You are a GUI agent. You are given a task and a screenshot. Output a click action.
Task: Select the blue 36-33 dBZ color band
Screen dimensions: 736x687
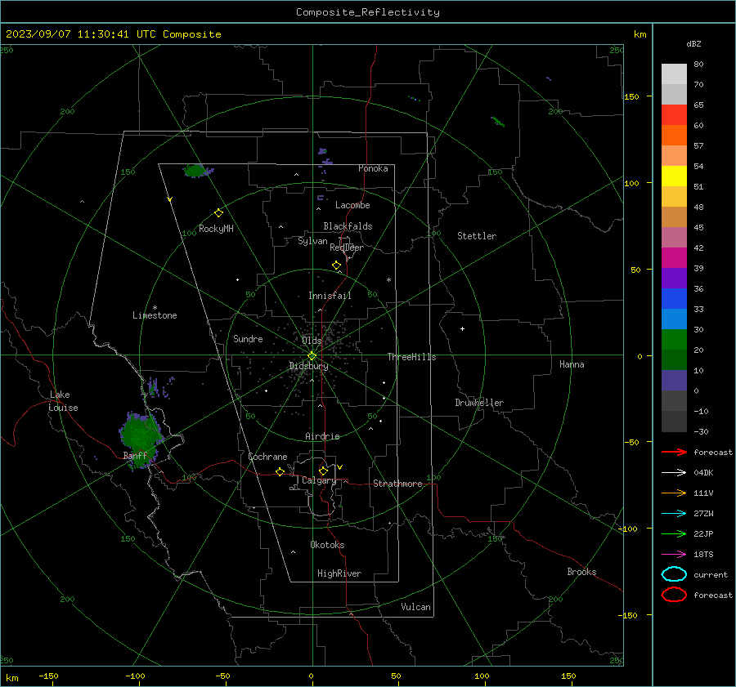point(674,299)
